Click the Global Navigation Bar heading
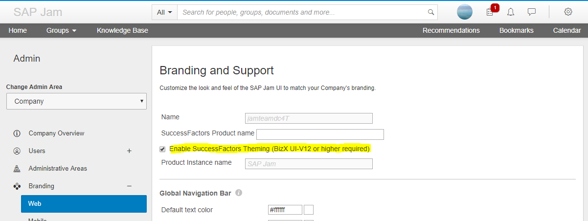 coord(195,193)
